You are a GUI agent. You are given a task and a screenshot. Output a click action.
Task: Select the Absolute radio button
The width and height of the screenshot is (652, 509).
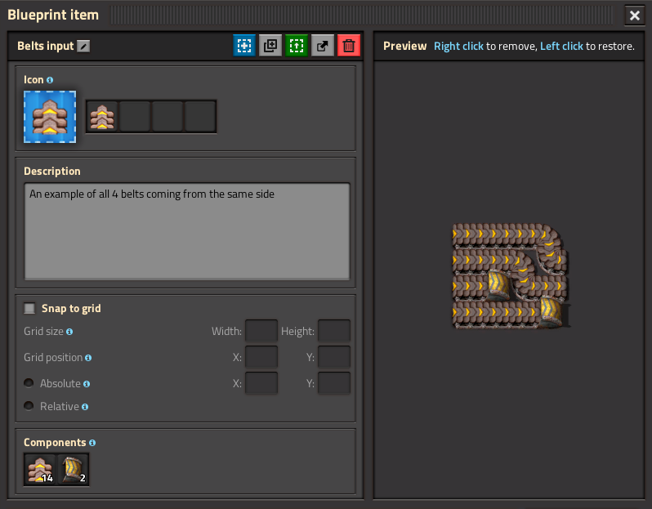tap(29, 383)
